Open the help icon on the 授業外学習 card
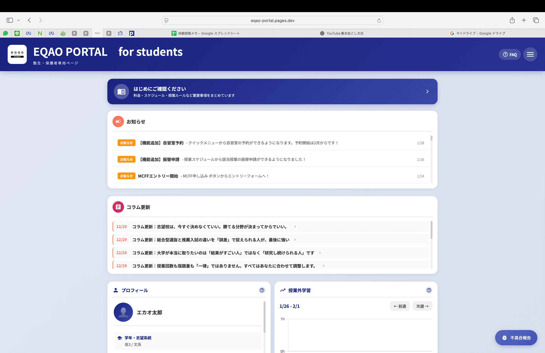 [x=429, y=290]
